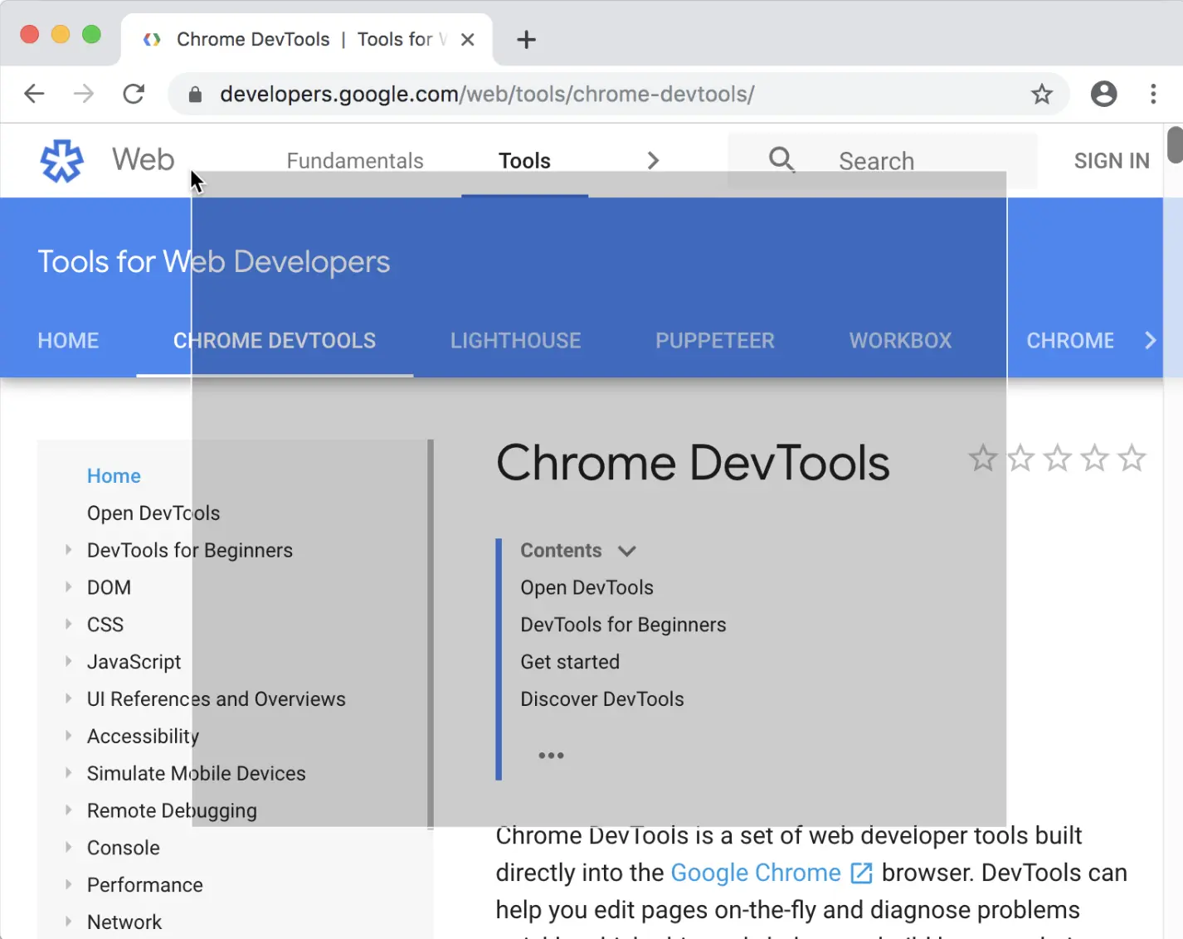The height and width of the screenshot is (939, 1183).
Task: Click the SIGN IN button
Action: coord(1112,160)
